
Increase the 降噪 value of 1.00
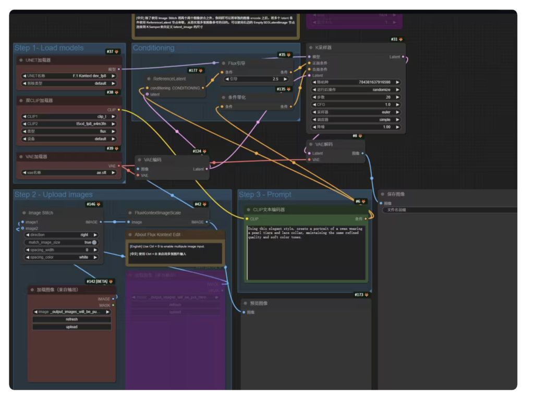point(397,127)
